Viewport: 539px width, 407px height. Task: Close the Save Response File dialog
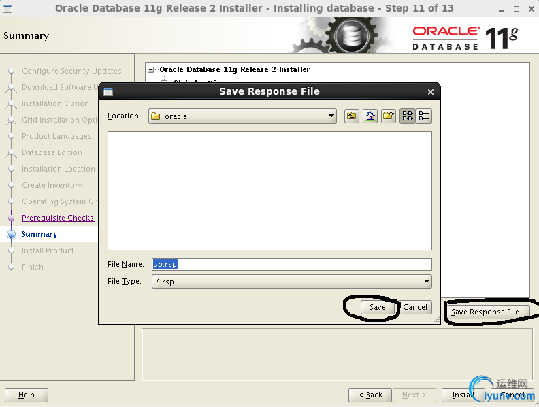coord(430,92)
